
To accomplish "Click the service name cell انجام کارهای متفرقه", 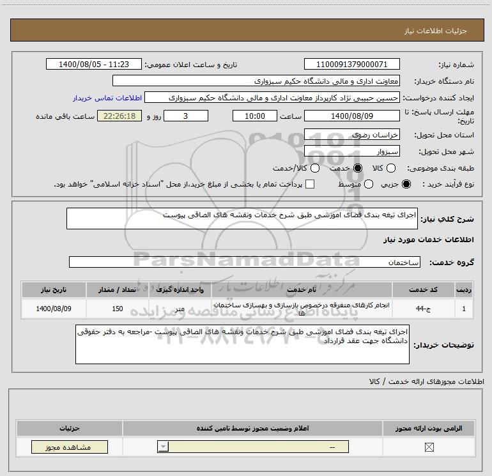I will pyautogui.click(x=302, y=309).
